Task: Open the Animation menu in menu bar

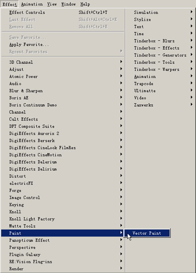Action: [x=32, y=4]
